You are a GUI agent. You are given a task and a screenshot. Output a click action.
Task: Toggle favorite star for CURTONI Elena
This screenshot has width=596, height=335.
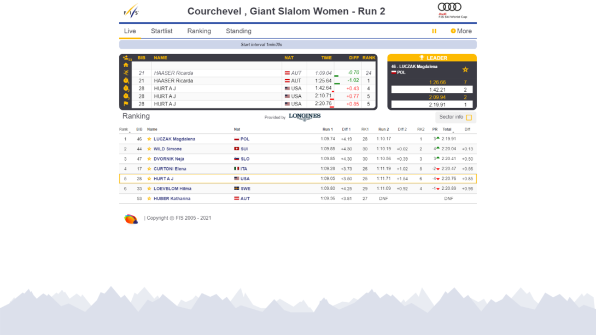(149, 169)
